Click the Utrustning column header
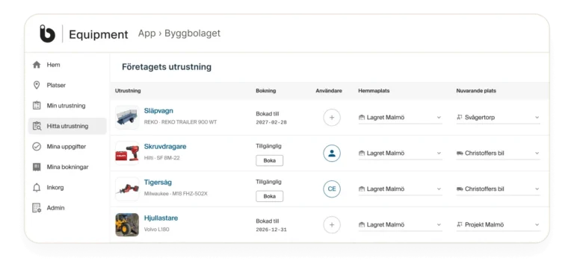 click(x=128, y=91)
